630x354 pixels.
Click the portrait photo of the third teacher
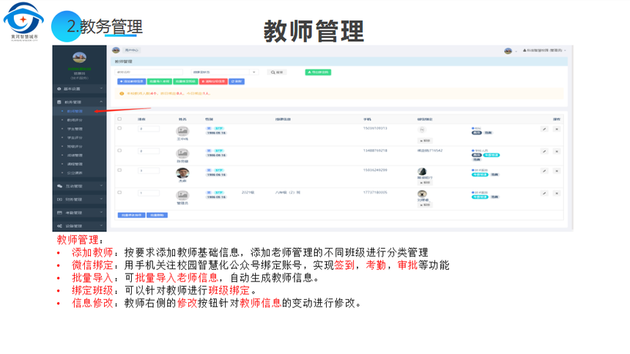tap(182, 173)
